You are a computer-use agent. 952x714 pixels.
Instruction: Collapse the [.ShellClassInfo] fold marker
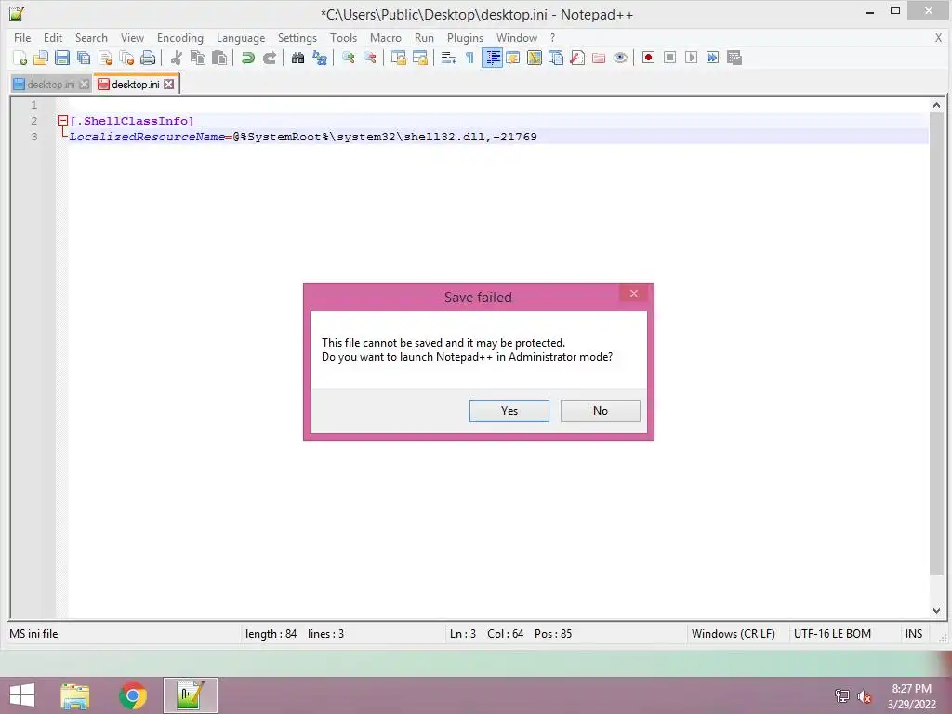pos(62,121)
